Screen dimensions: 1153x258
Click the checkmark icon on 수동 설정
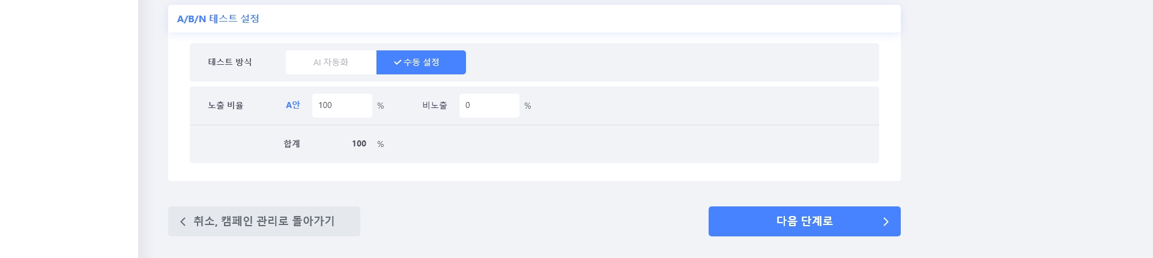tap(397, 62)
